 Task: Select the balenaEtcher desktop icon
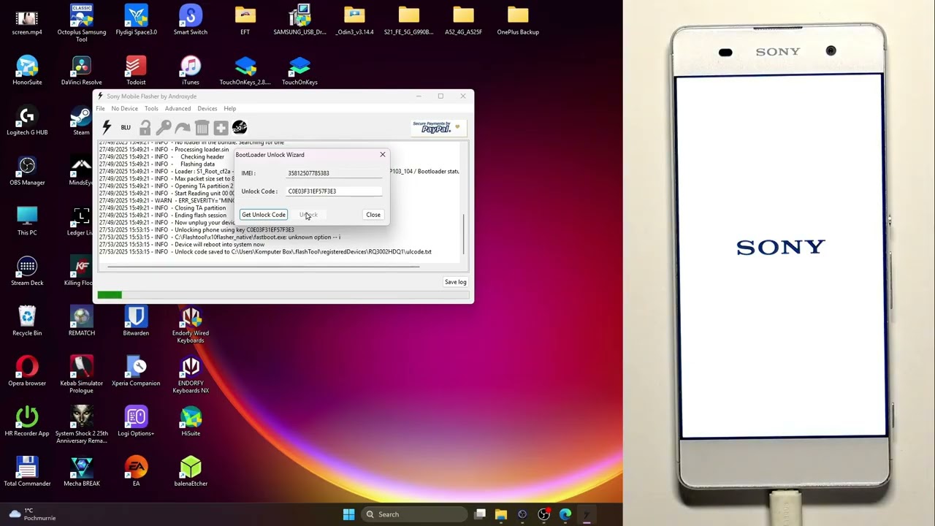(x=191, y=473)
